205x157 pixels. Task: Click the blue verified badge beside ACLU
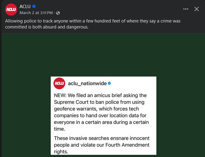click(x=34, y=7)
